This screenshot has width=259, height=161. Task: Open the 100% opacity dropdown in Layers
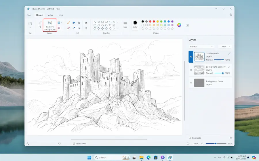[225, 47]
